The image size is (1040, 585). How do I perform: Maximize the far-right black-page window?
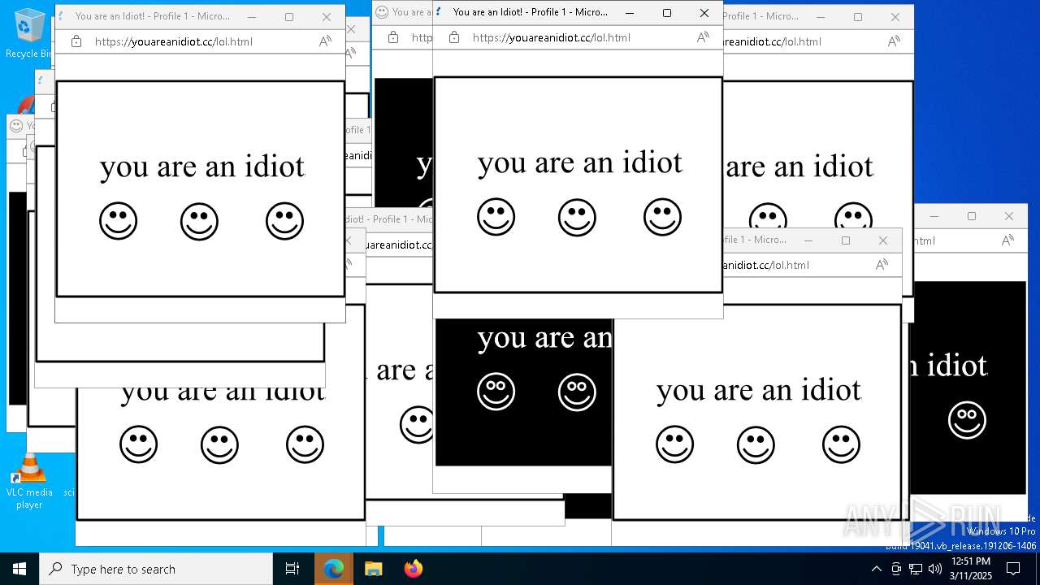[x=972, y=216]
